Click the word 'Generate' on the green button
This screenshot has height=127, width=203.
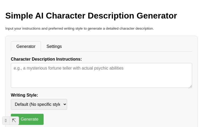click(x=30, y=119)
